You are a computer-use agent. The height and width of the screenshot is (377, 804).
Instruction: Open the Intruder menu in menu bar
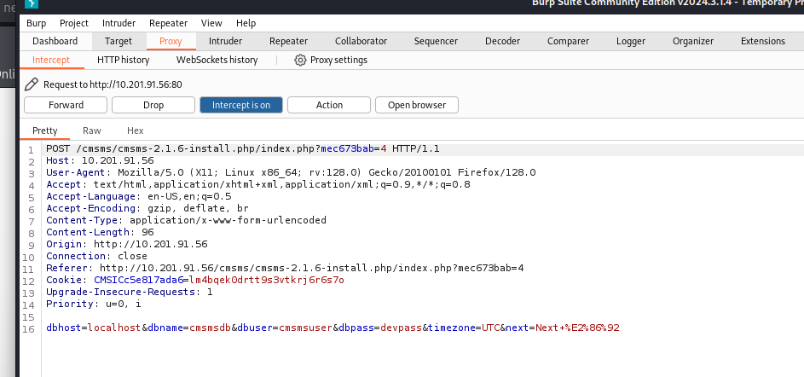point(119,23)
